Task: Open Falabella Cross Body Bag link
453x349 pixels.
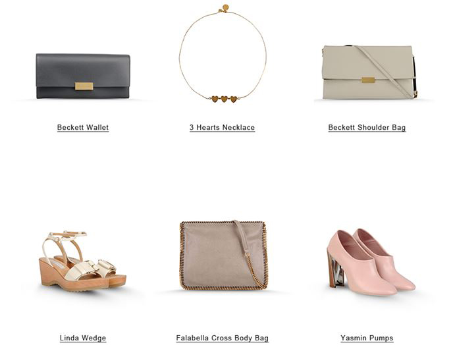Action: click(222, 338)
